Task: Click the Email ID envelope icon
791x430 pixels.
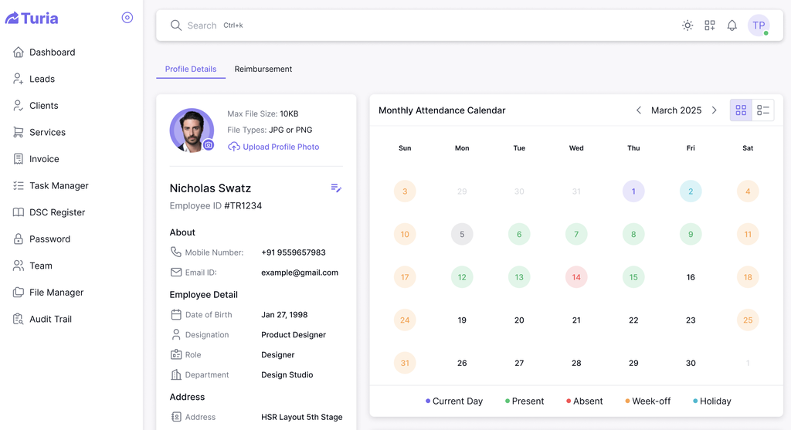Action: coord(175,273)
